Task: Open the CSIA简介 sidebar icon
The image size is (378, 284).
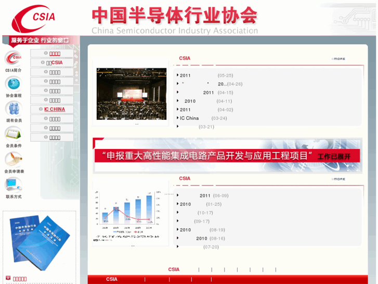Action: click(x=14, y=58)
